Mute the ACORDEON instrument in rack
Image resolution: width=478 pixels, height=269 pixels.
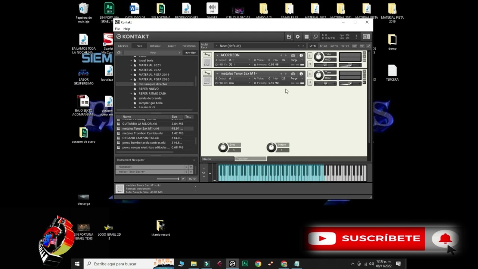pyautogui.click(x=310, y=64)
